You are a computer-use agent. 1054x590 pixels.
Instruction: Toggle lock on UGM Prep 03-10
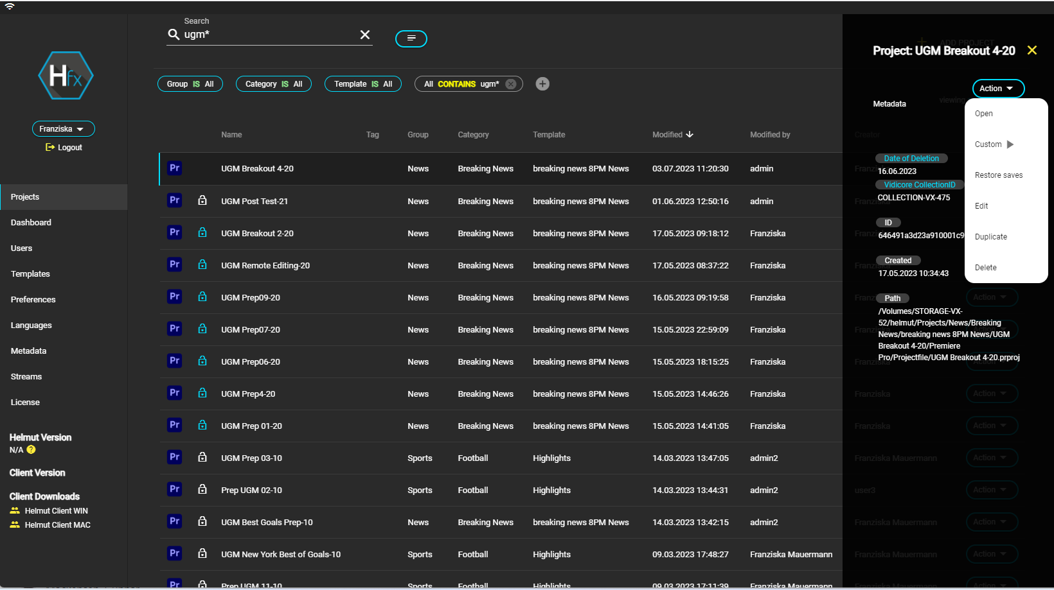coord(202,457)
